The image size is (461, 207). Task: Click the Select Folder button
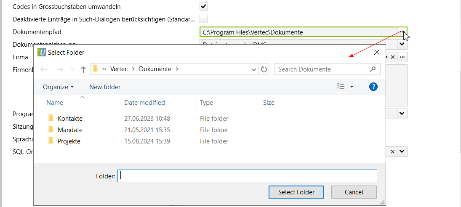point(296,192)
